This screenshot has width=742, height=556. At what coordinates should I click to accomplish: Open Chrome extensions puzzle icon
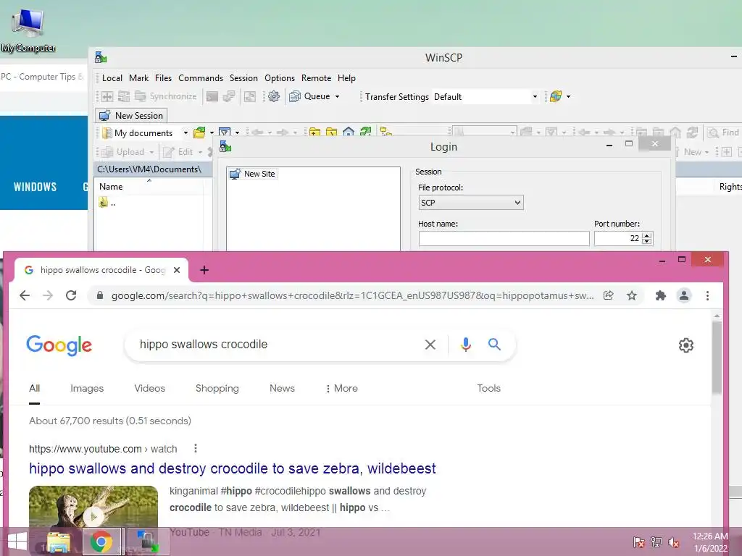click(x=661, y=295)
